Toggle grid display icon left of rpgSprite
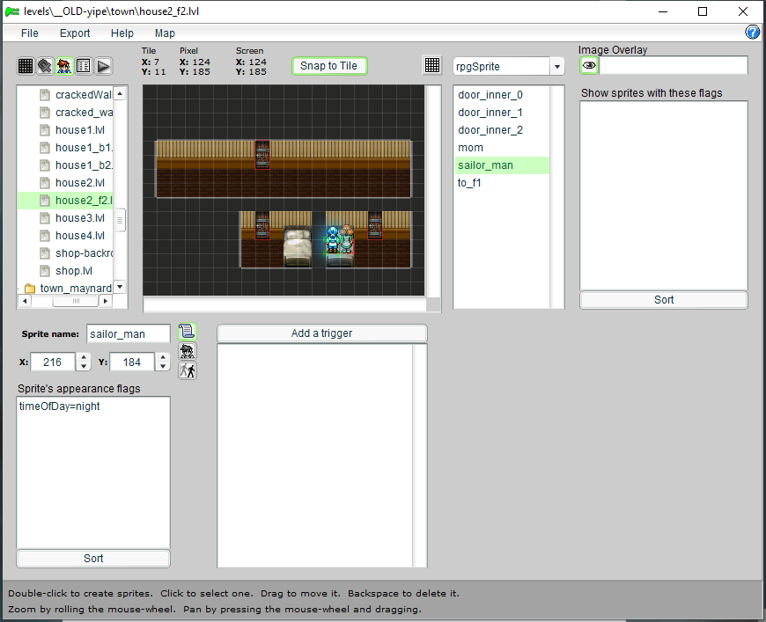Viewport: 766px width, 622px height. coord(432,66)
